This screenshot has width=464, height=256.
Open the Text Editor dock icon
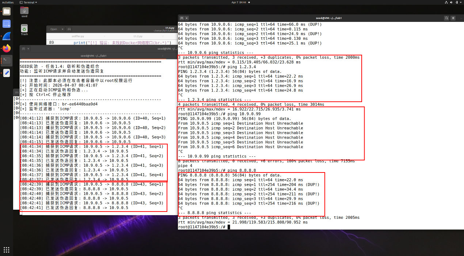(x=7, y=73)
